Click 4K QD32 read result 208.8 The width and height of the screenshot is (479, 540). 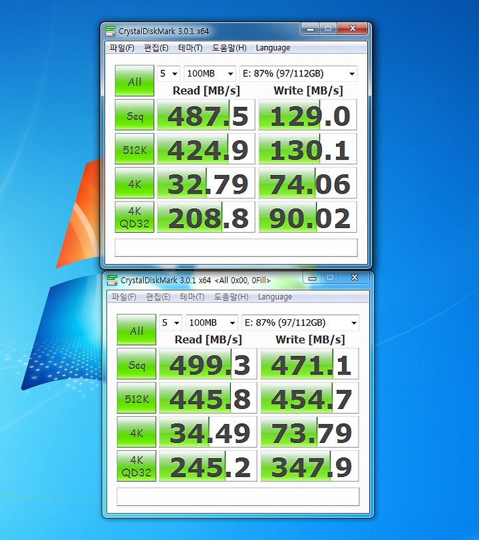coord(206,217)
